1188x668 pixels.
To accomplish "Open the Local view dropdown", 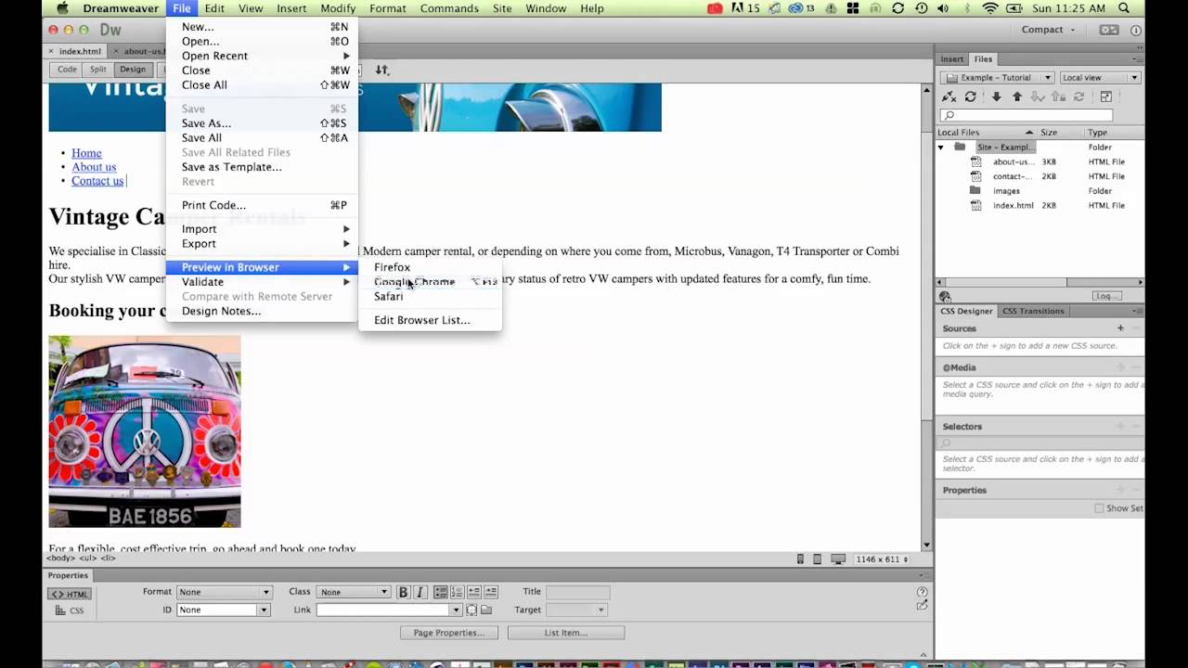I will click(x=1100, y=78).
